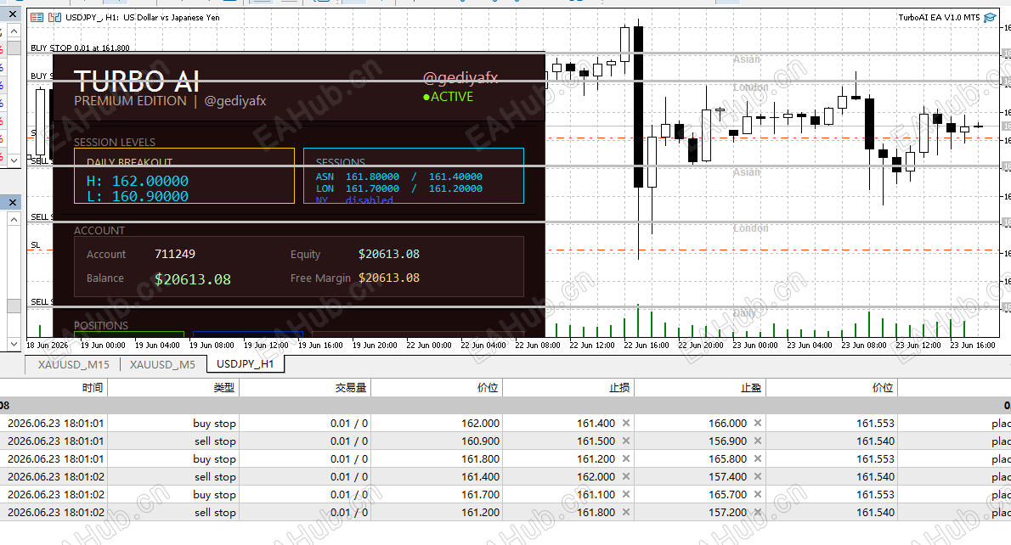Delete stop loss 161.200 on buy stop 161.800
1011x545 pixels.
625,458
